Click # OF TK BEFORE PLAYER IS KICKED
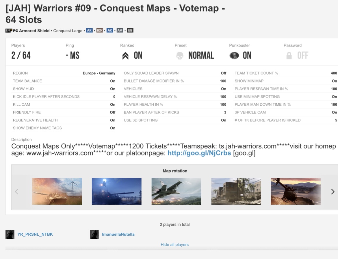This screenshot has height=259, width=338. coord(286,120)
